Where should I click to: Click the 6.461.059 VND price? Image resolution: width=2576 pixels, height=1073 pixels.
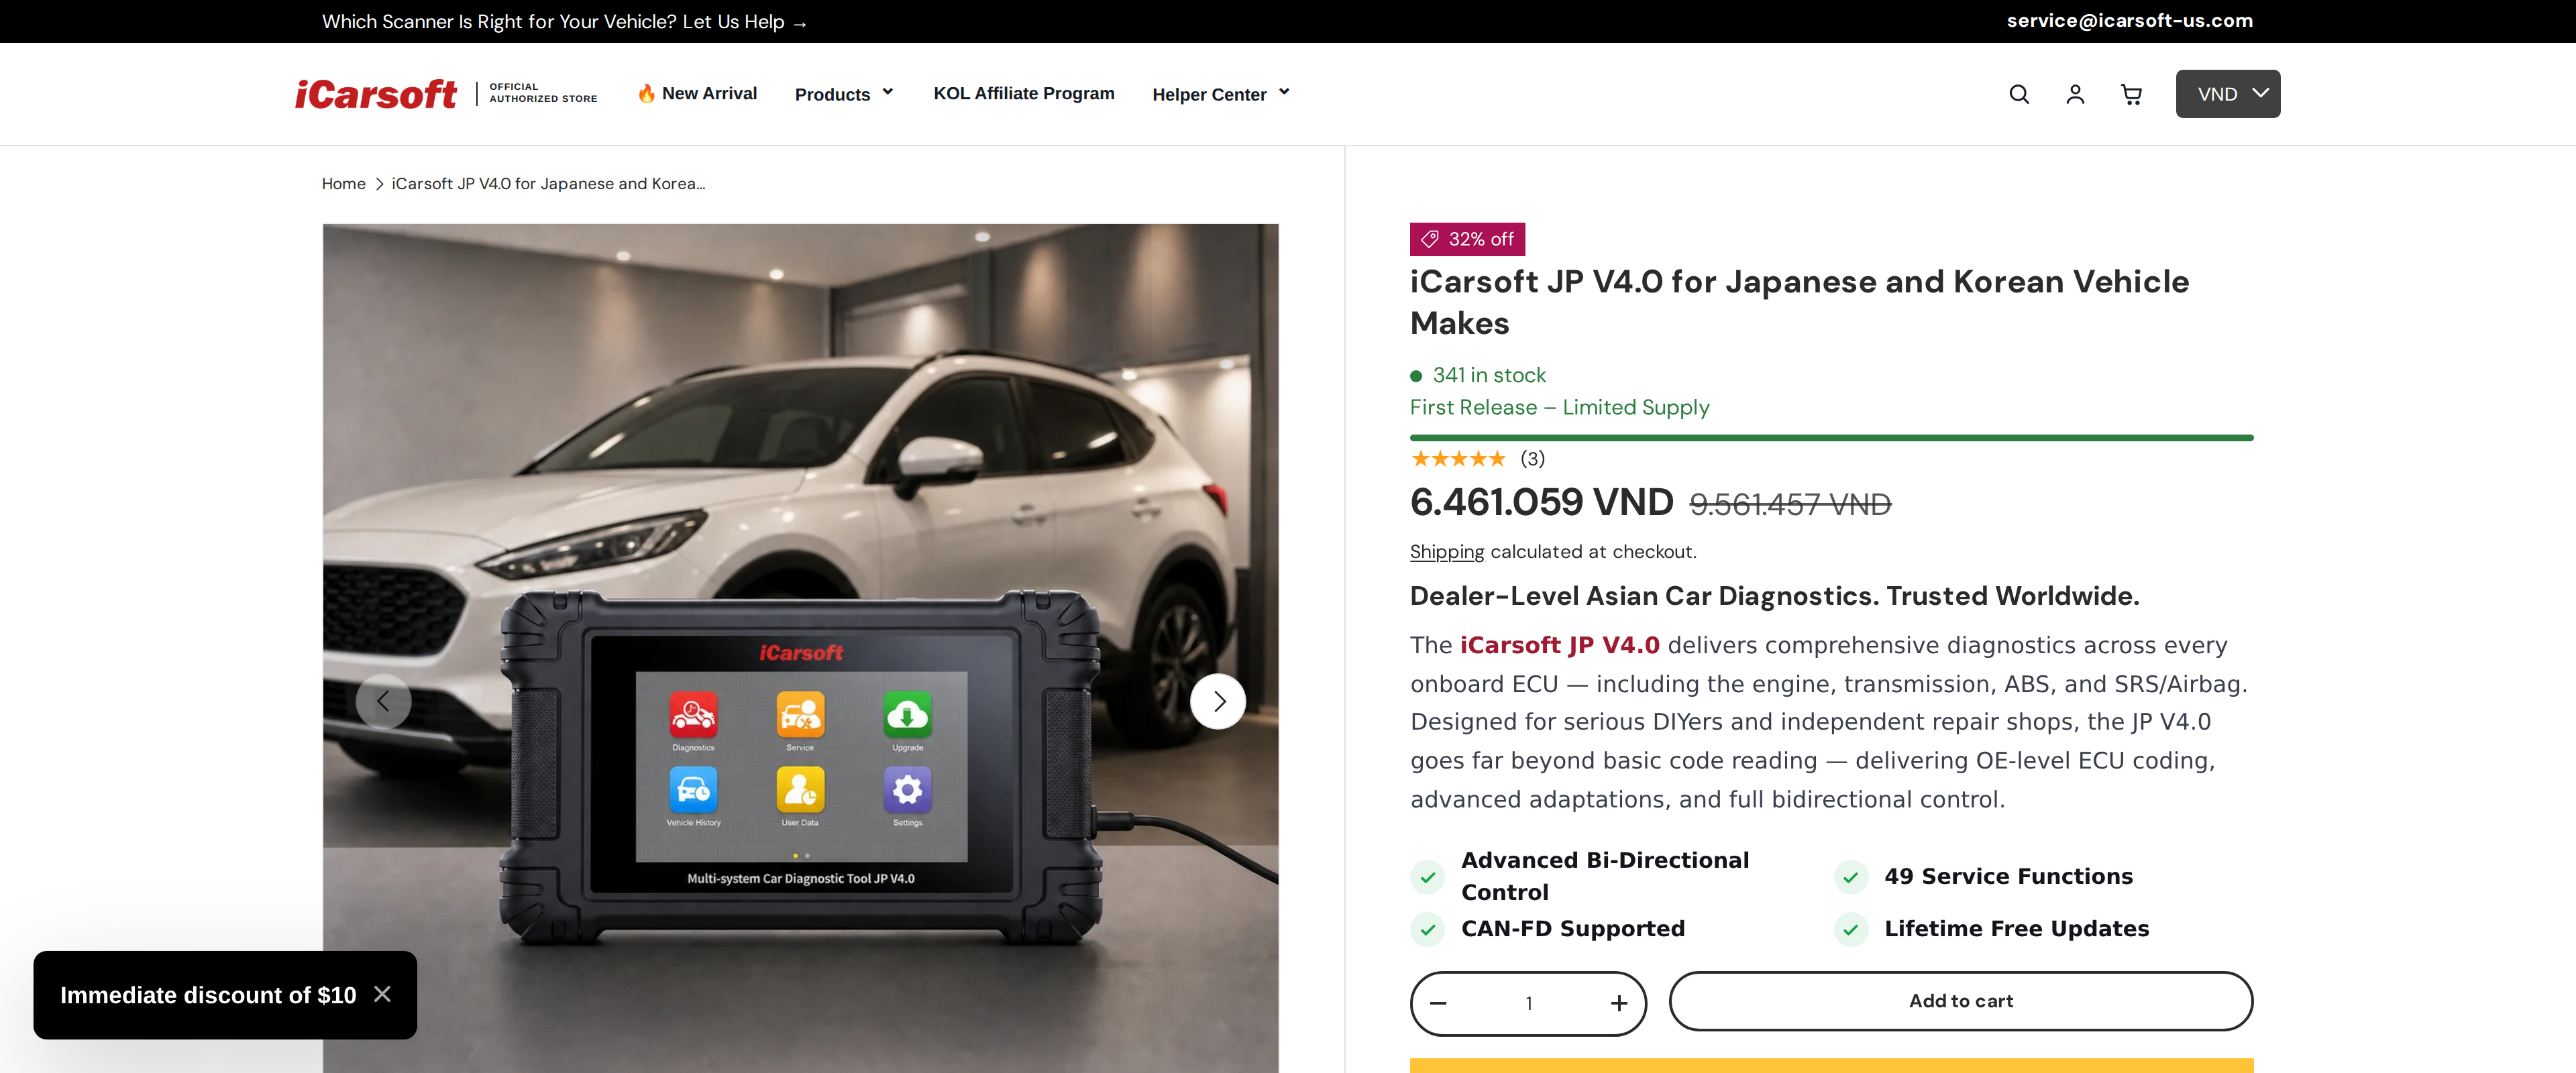1541,502
